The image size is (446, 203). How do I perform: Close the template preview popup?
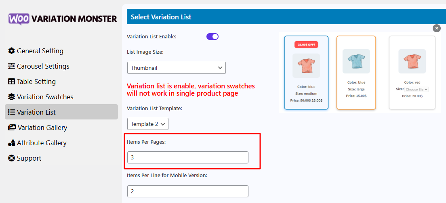tap(436, 28)
